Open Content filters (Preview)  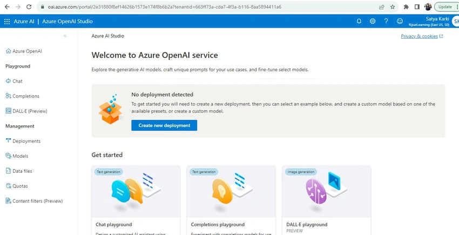34,201
